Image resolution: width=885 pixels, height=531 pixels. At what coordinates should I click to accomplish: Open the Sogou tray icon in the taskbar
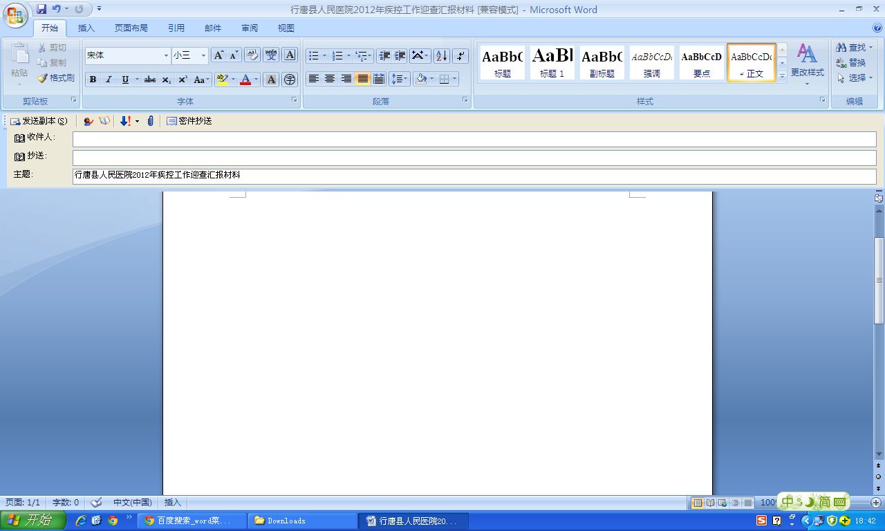pos(761,521)
